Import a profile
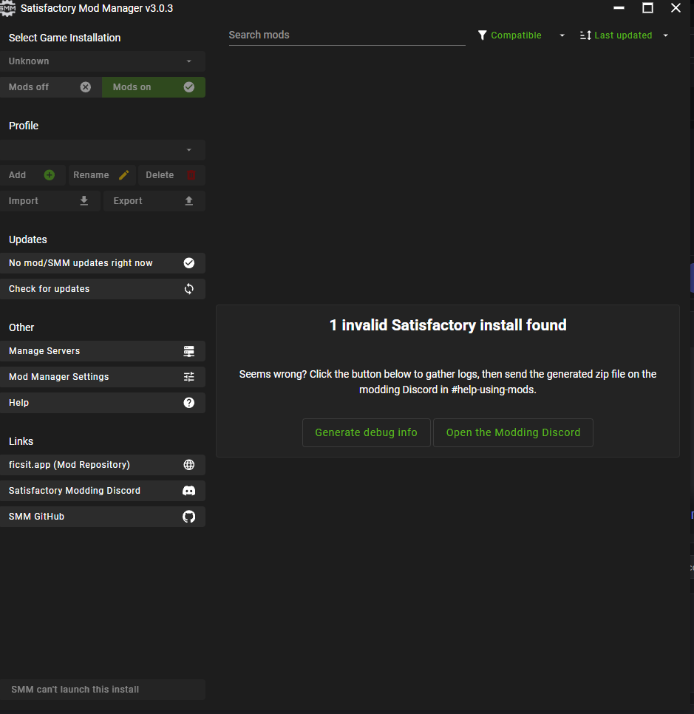Image resolution: width=694 pixels, height=714 pixels. pyautogui.click(x=50, y=201)
